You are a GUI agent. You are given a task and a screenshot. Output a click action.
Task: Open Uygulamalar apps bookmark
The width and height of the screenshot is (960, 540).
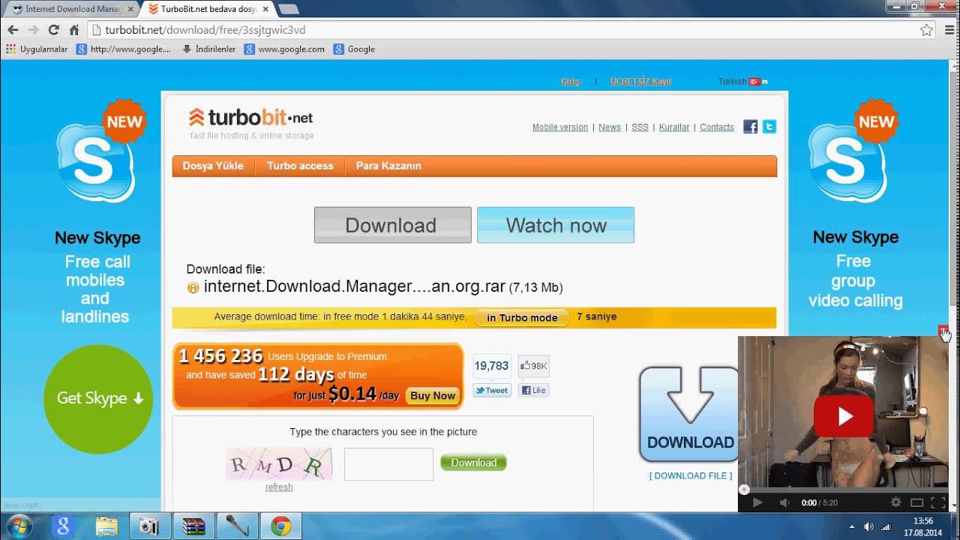37,49
